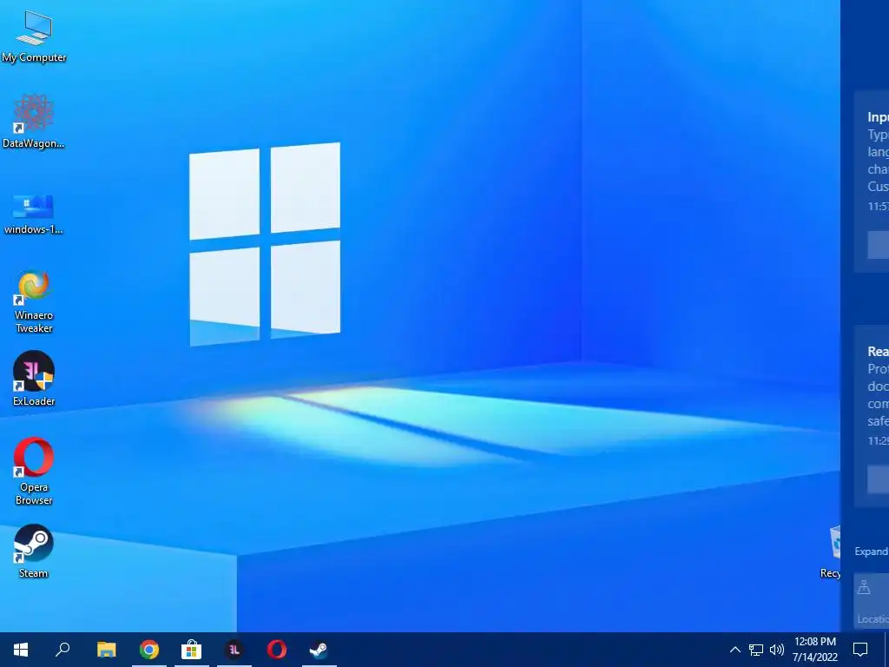Open network status tray icon
The image size is (889, 667).
pyautogui.click(x=756, y=650)
